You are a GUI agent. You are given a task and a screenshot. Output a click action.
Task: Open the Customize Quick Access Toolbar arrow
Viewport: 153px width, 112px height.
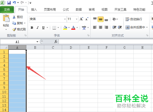pyautogui.click(x=30, y=3)
